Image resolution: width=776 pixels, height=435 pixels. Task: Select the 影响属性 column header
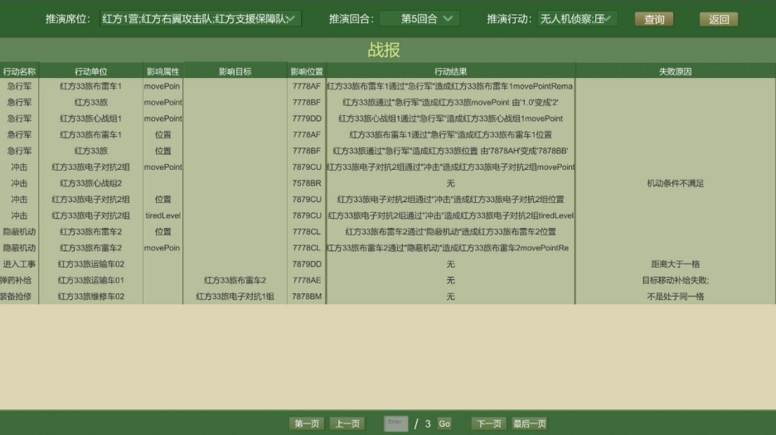point(162,71)
